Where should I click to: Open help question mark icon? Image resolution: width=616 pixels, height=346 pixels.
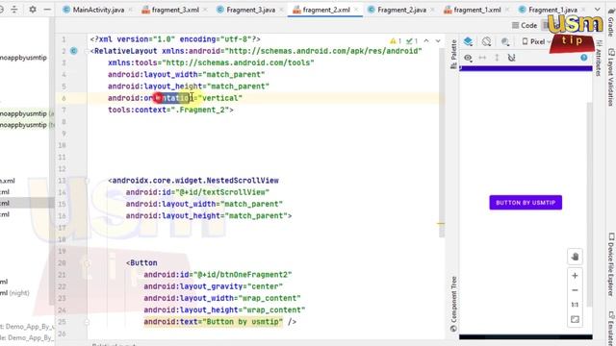584,58
